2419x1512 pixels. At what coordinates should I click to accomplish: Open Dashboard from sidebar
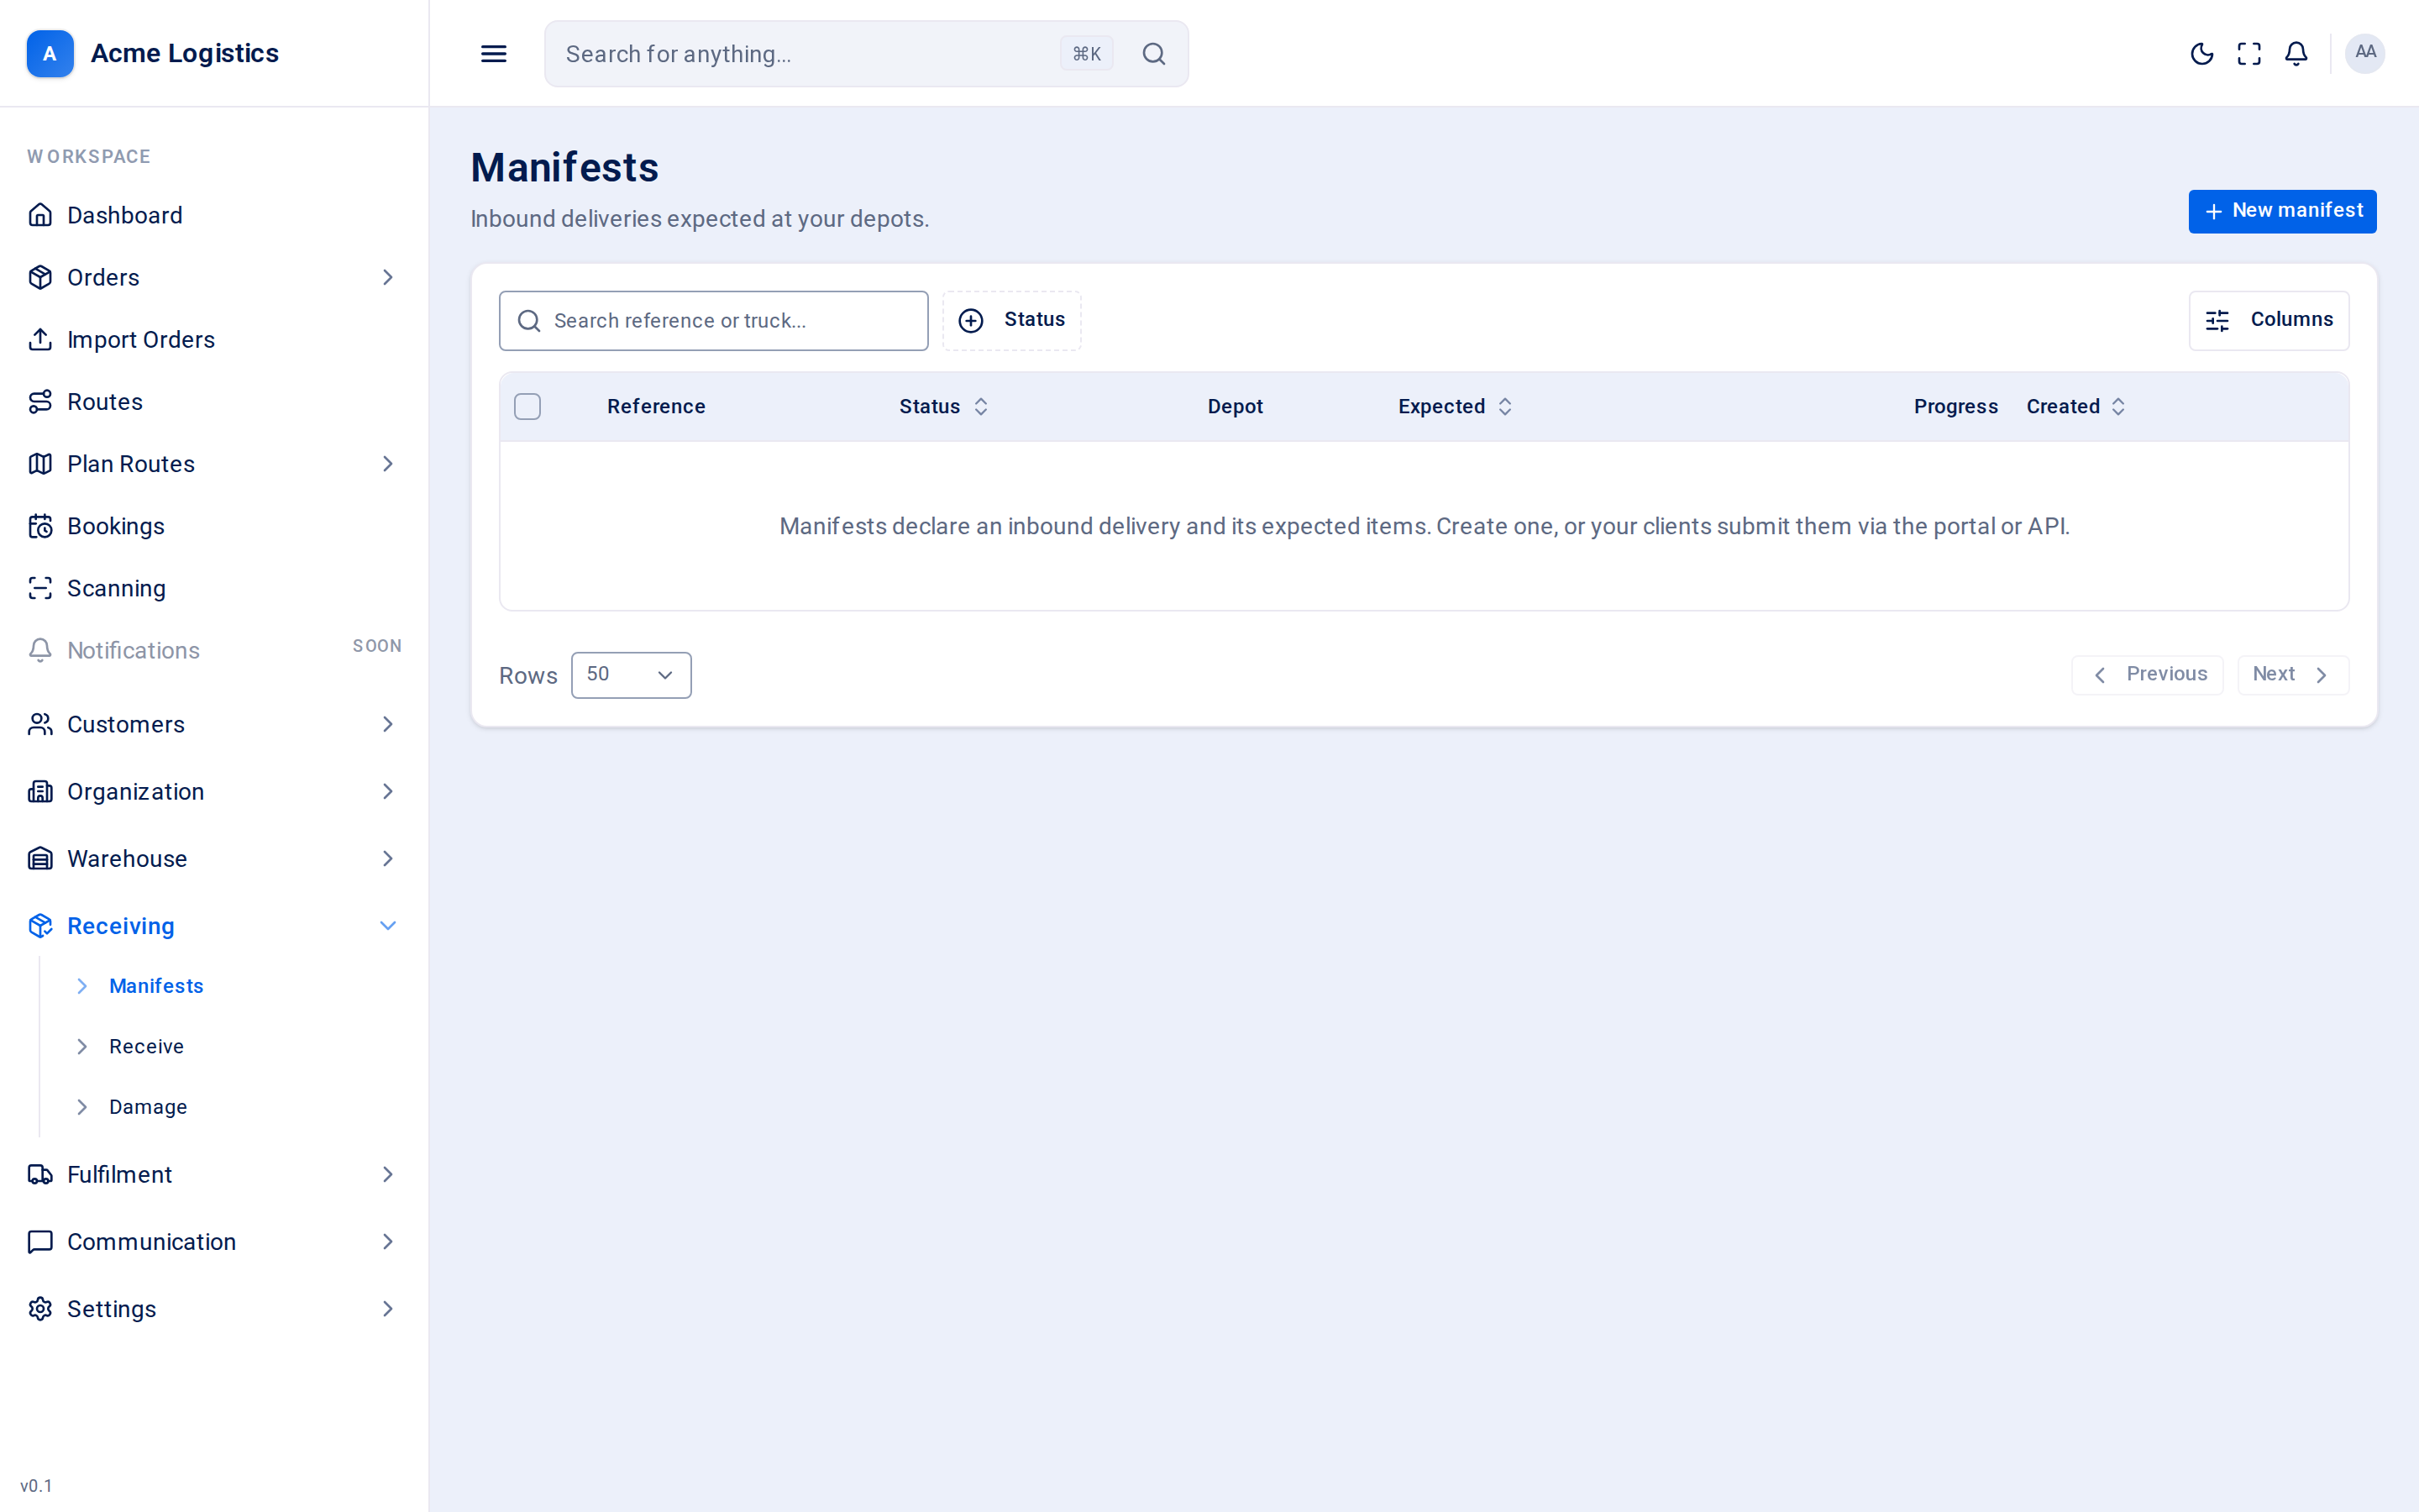(214, 215)
